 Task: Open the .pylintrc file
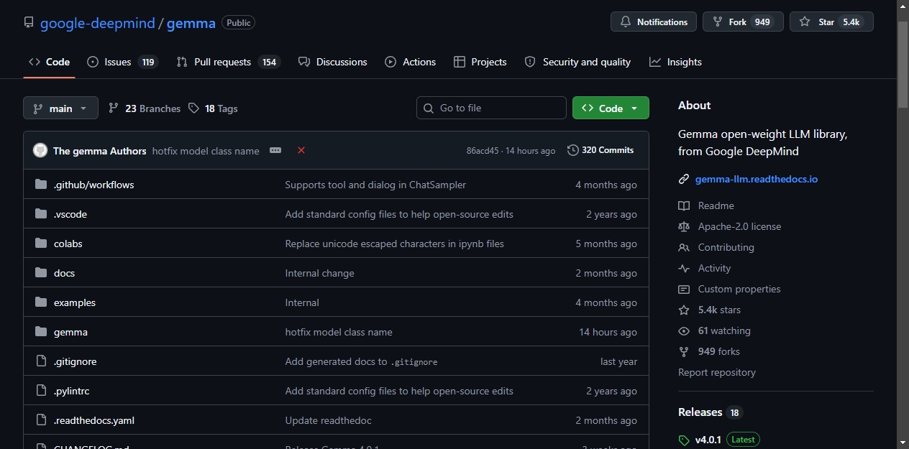pyautogui.click(x=71, y=391)
